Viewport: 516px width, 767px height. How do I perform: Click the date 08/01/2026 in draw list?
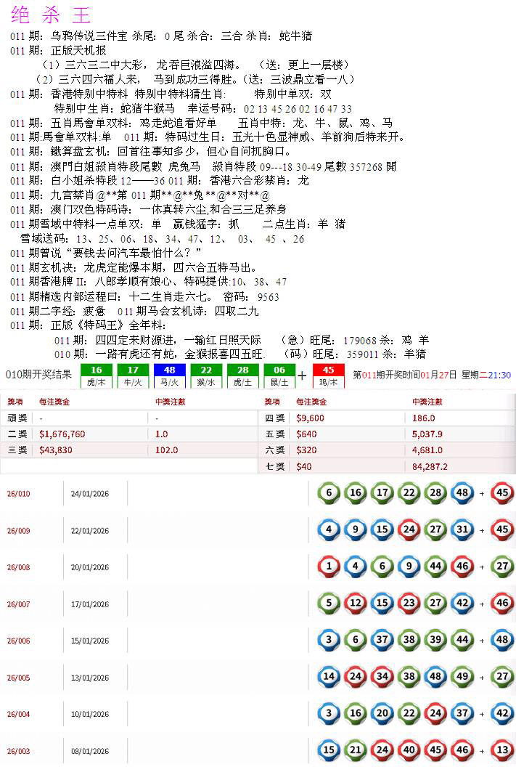tap(90, 752)
